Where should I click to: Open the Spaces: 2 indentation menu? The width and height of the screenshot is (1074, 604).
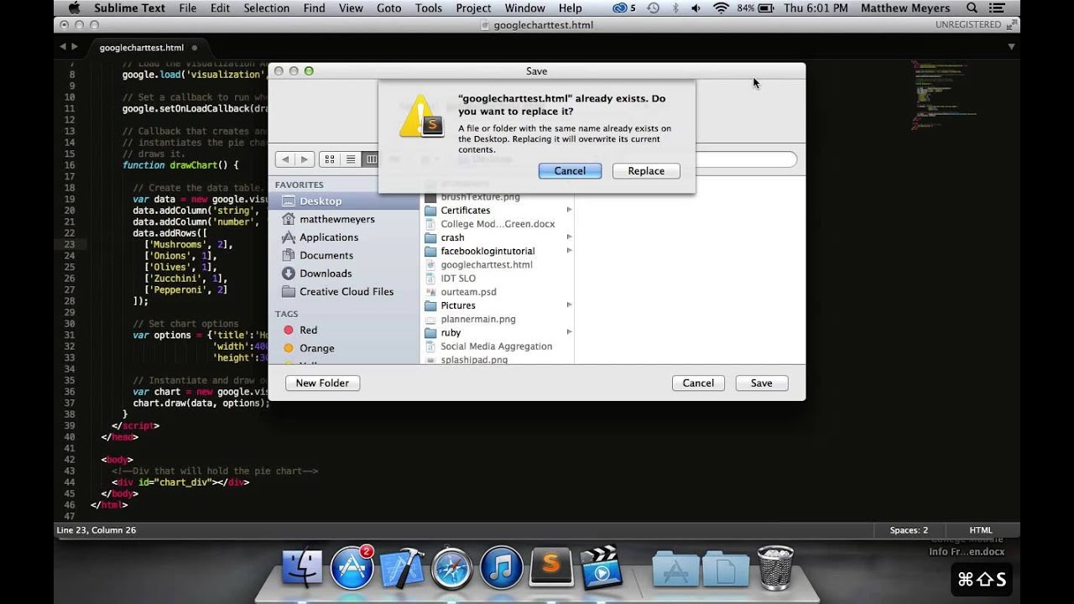pyautogui.click(x=909, y=530)
